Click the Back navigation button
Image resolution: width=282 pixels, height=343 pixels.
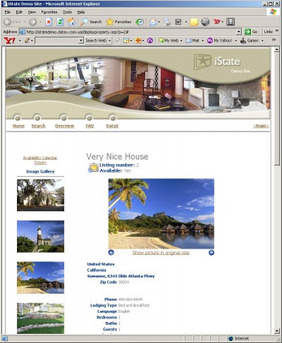click(13, 22)
